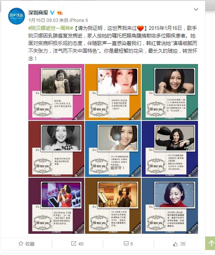Favorite the post with 收藏 star
This screenshot has height=255, width=215.
click(26, 244)
